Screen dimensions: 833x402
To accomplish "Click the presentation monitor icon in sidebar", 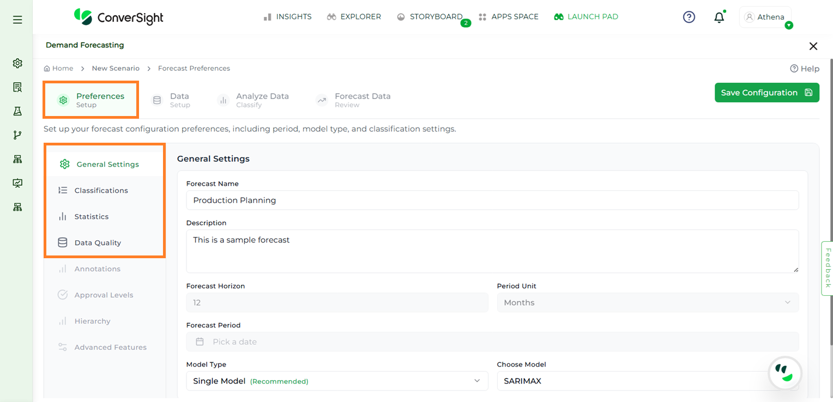I will pos(17,183).
